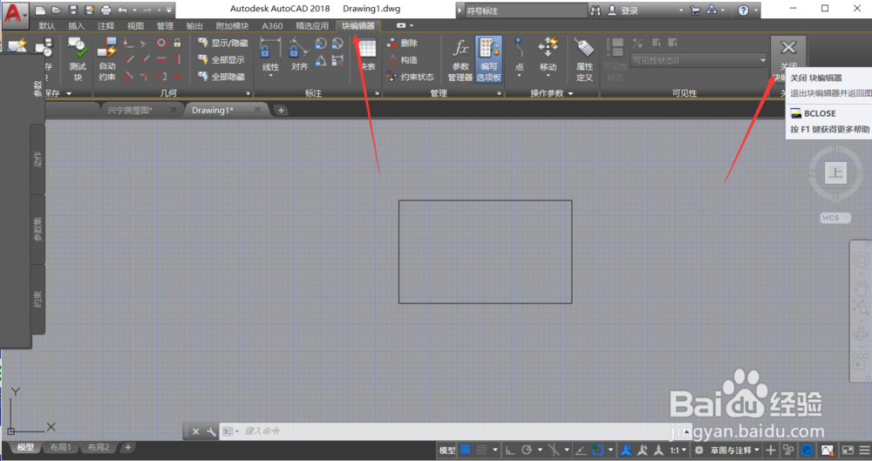Click the workspace switching gear icon
Viewport: 872px width, 461px height.
pos(699,450)
